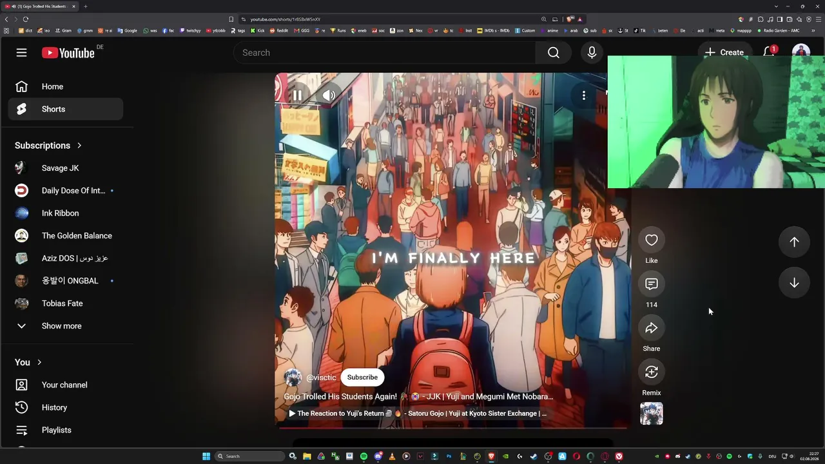
Task: Click the Windows taskbar Search box
Action: [x=251, y=456]
